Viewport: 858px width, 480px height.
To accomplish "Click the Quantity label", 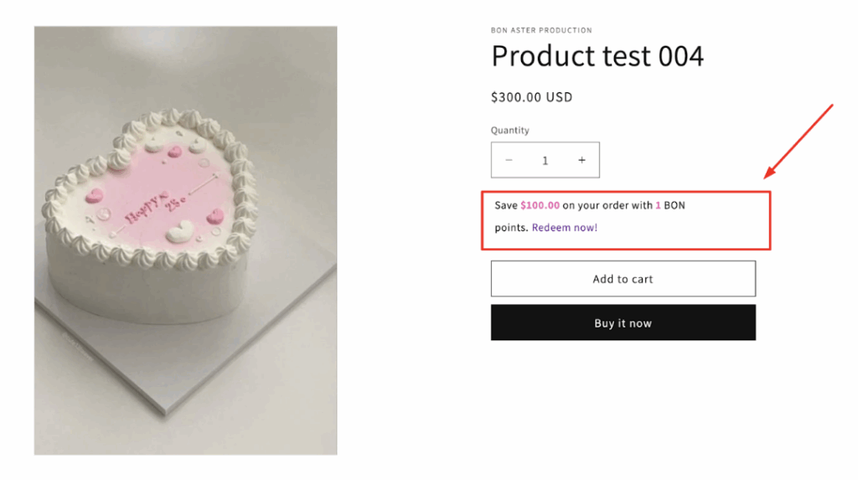I will click(510, 130).
